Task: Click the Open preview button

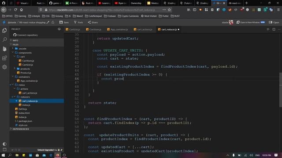Action: [274, 22]
